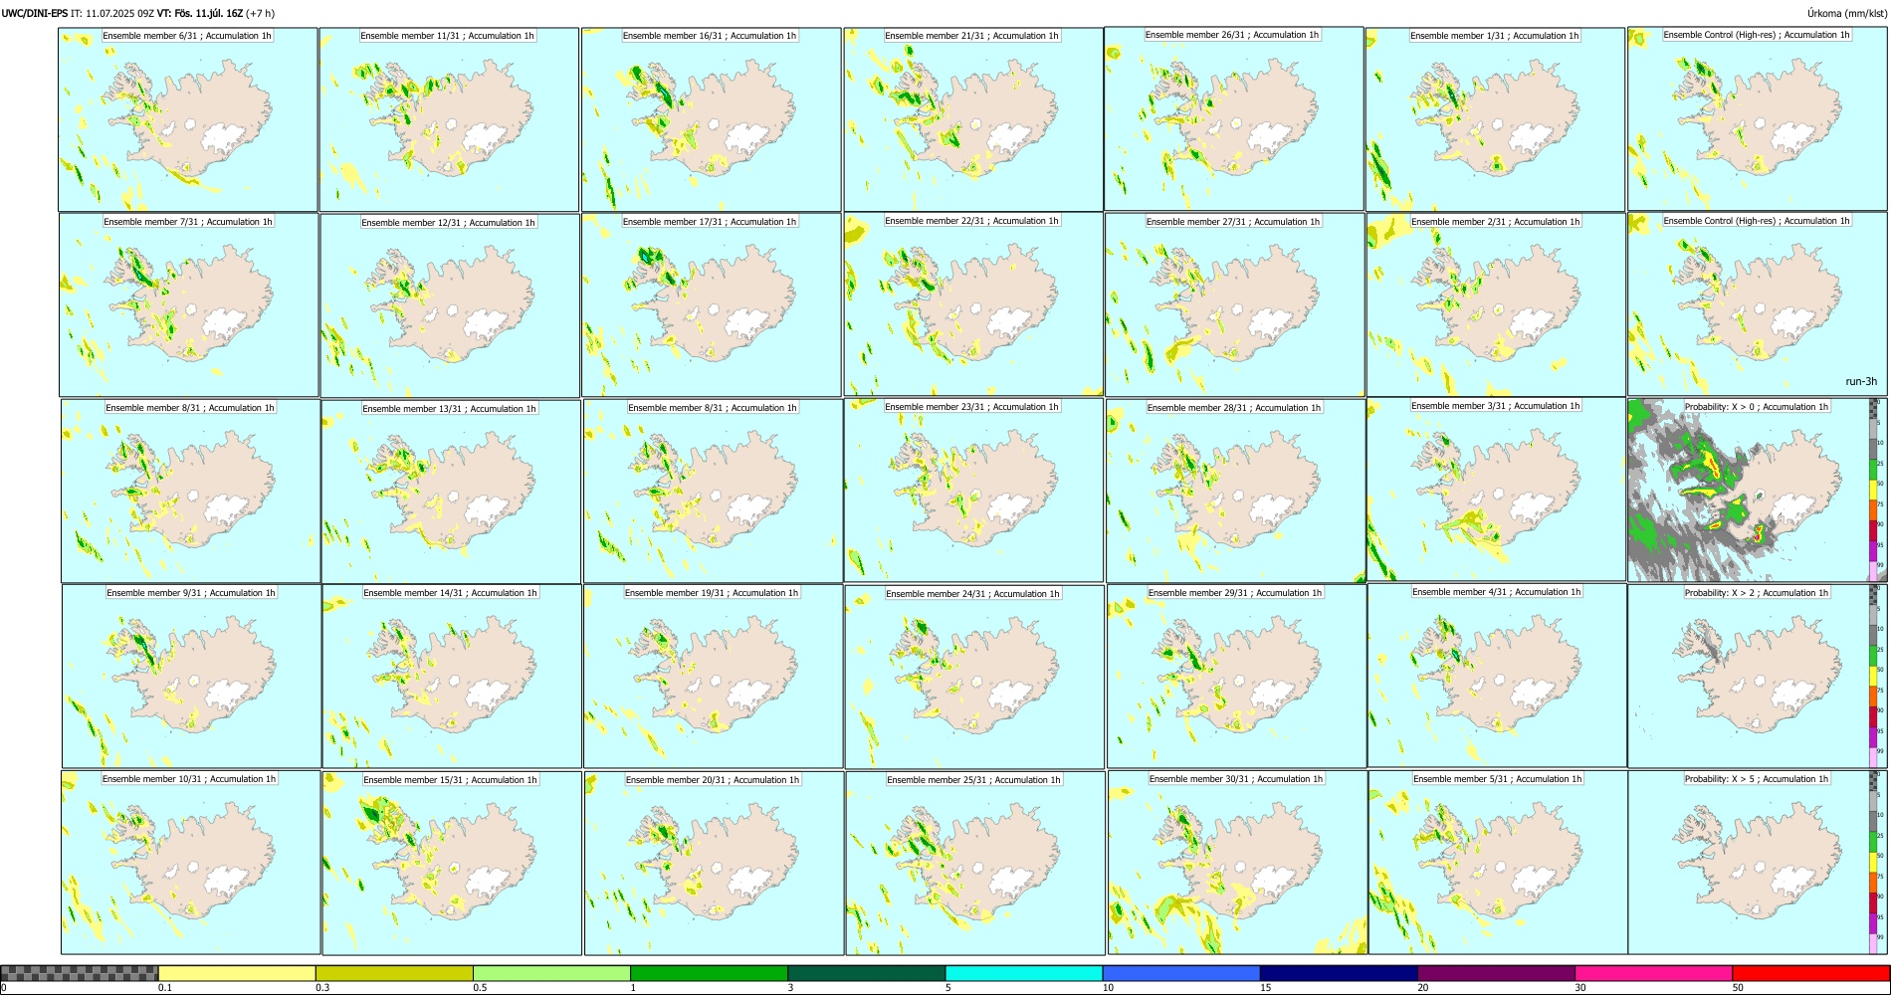Screen dimensions: 1891x995
Task: Click the valid time Fös. 11.júl. 16Z text
Action: click(209, 13)
